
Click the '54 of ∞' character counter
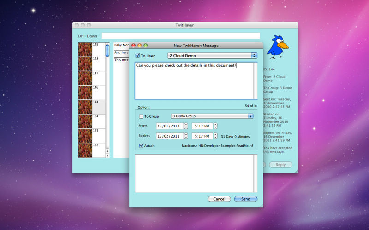(250, 106)
